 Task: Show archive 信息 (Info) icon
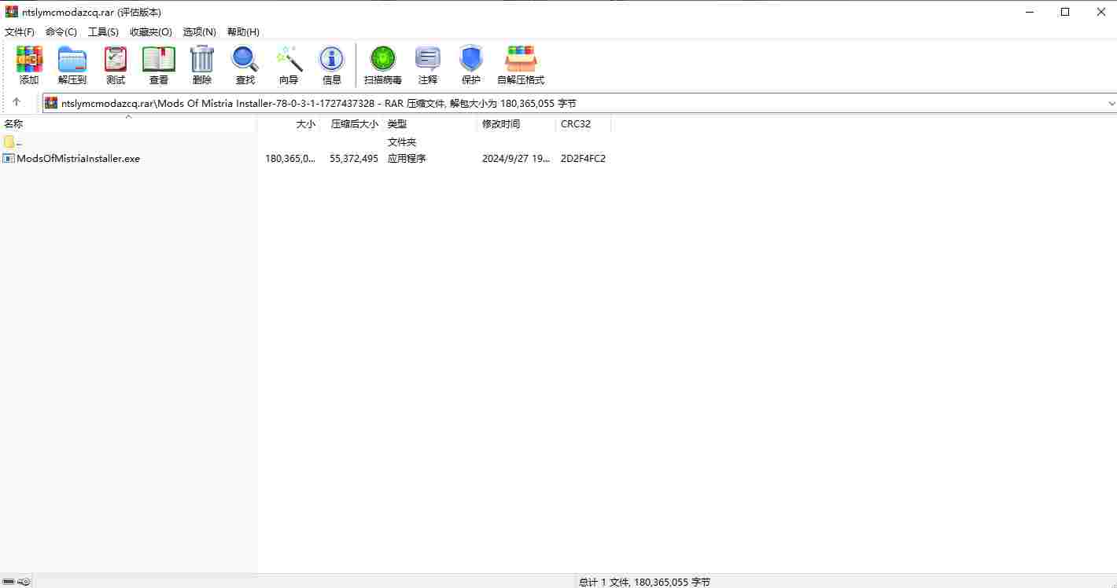332,60
